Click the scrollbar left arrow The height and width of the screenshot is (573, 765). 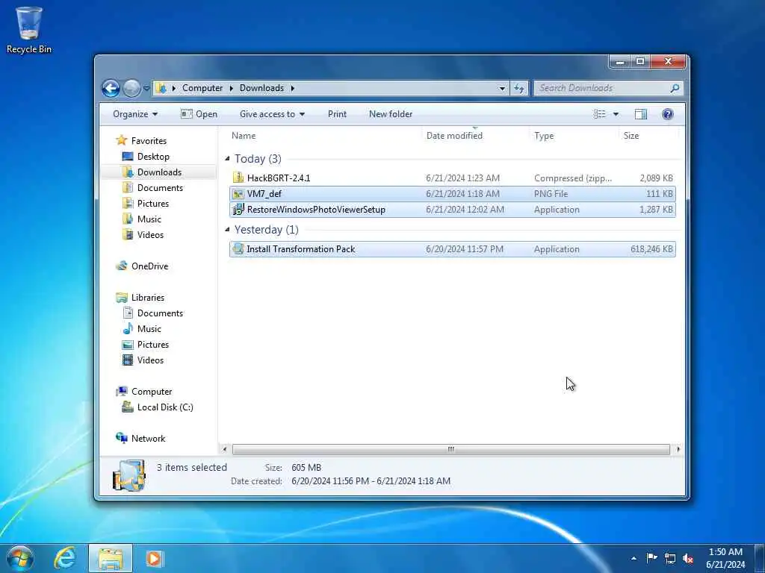pos(224,449)
